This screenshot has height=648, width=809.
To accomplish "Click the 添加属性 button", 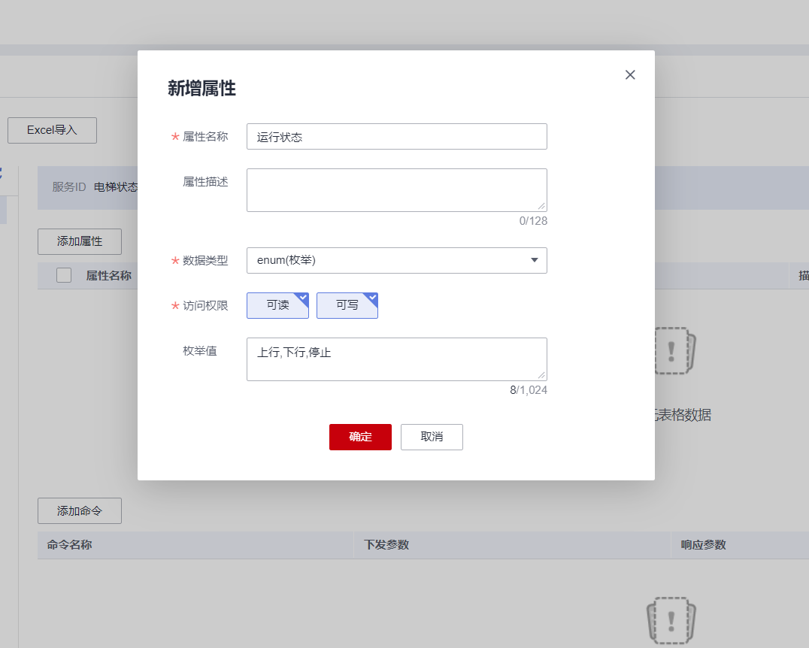I will 79,241.
